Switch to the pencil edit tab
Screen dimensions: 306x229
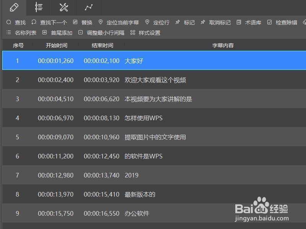pyautogui.click(x=15, y=7)
